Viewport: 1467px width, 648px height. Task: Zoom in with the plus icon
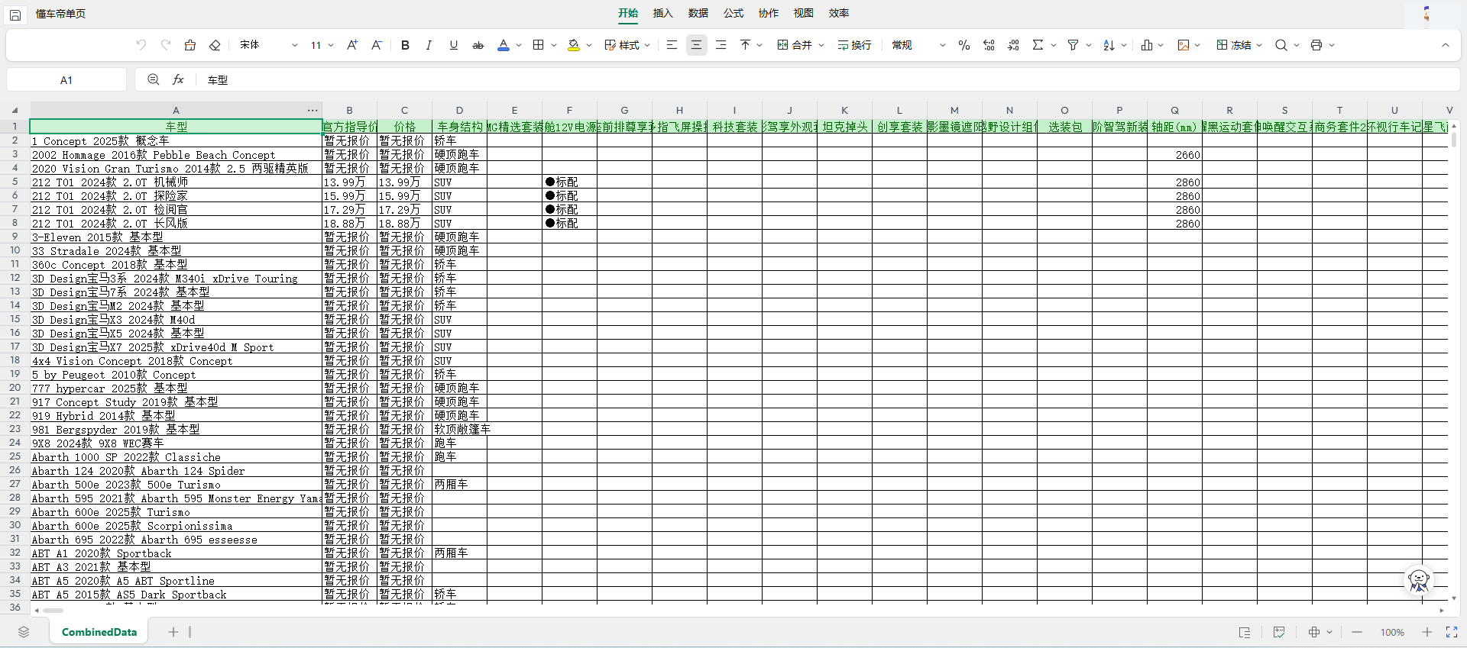(1427, 632)
